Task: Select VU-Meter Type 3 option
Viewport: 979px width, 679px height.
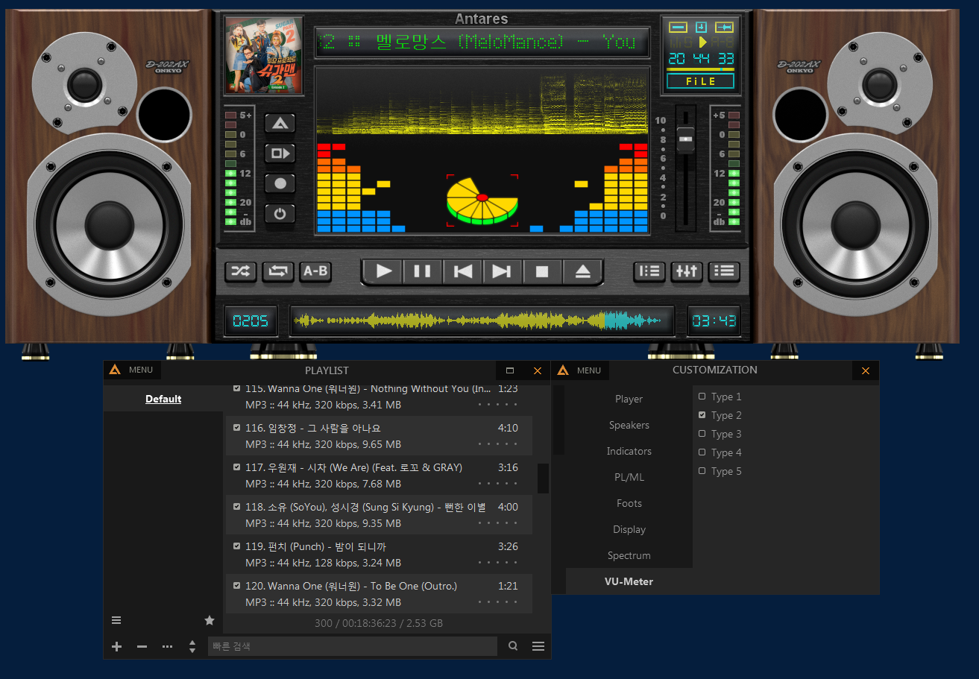Action: [x=720, y=434]
